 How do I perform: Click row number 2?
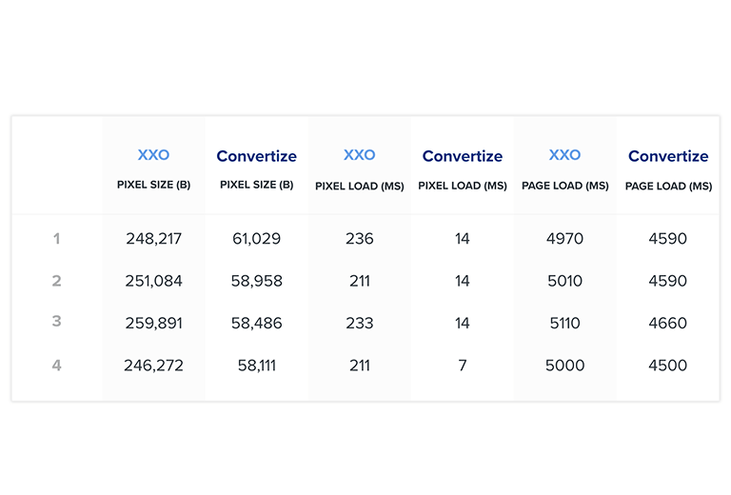(56, 281)
